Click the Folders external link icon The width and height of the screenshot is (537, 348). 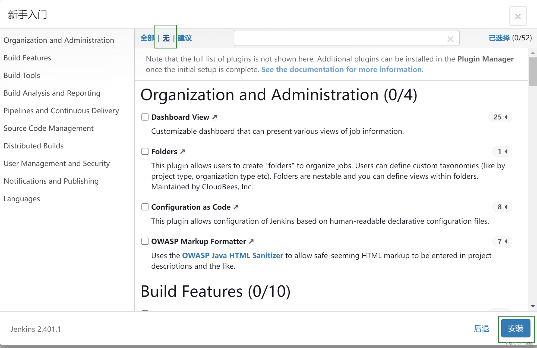coord(183,151)
